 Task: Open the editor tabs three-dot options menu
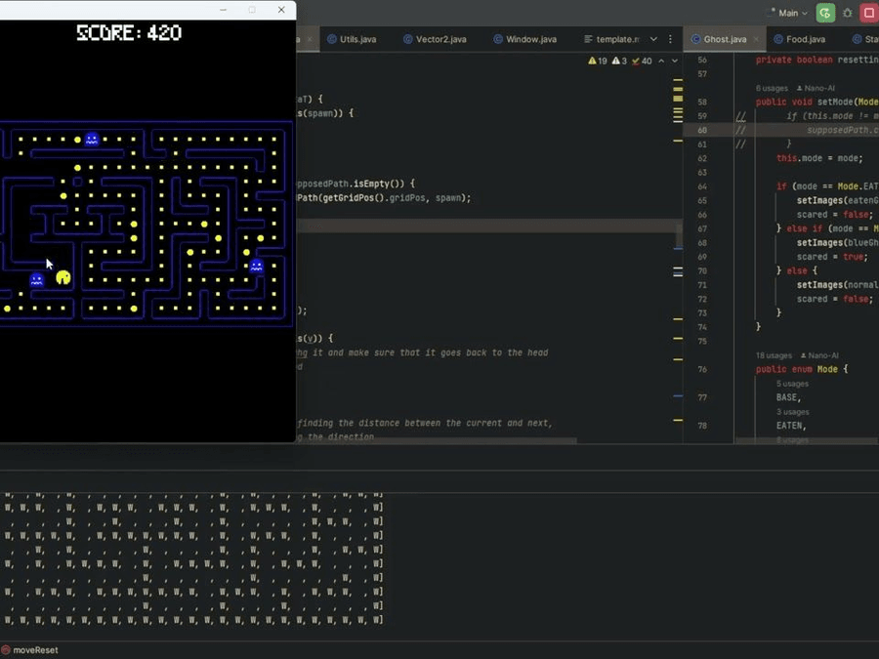click(670, 39)
